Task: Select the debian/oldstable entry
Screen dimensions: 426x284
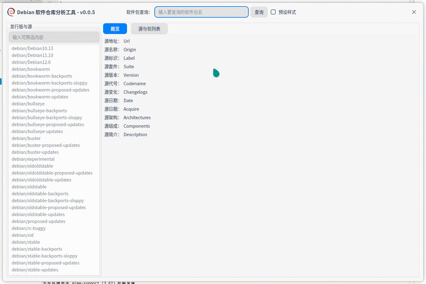Action: tap(54, 187)
